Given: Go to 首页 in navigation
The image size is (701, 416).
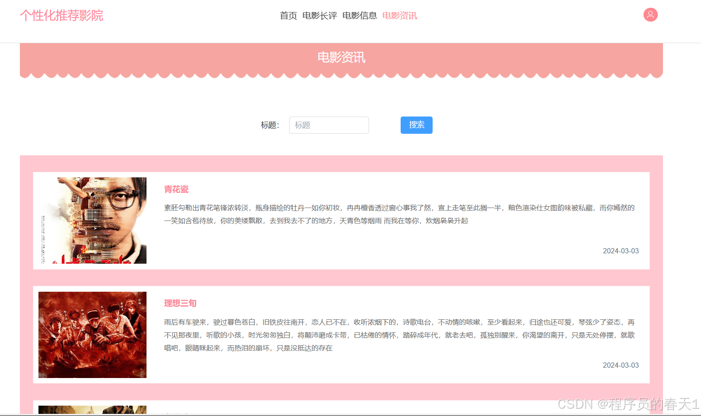Looking at the screenshot, I should tap(288, 16).
